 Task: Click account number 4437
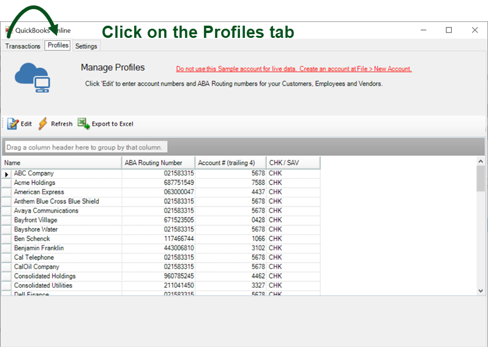coord(258,192)
